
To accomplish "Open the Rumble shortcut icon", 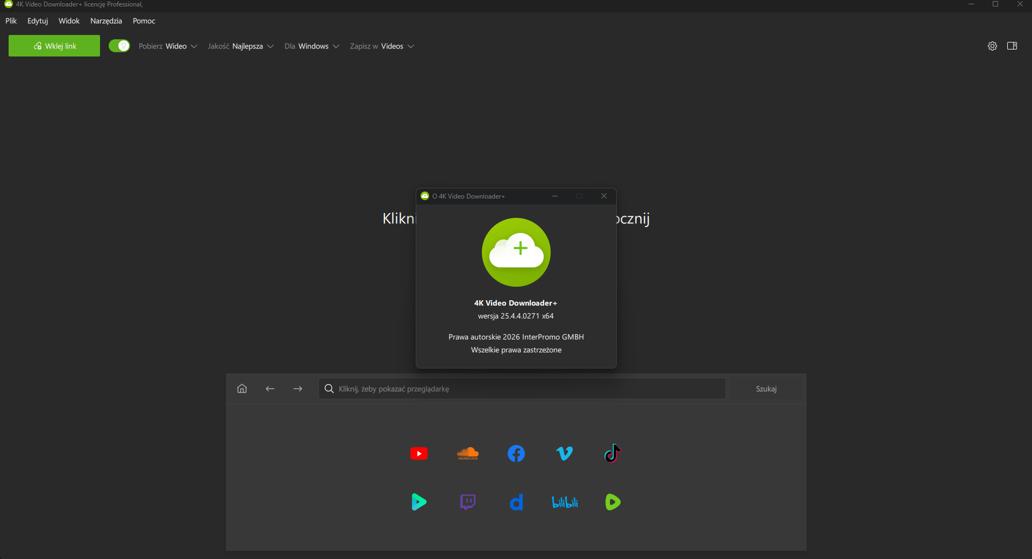I will (613, 502).
